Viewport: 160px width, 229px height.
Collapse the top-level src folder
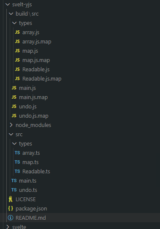click(11, 135)
